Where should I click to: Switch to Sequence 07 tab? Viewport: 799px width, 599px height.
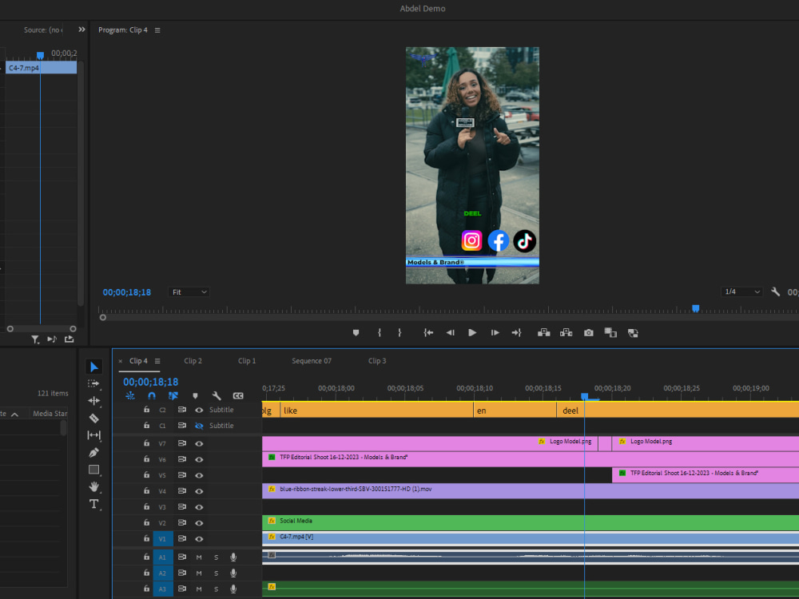pyautogui.click(x=312, y=361)
